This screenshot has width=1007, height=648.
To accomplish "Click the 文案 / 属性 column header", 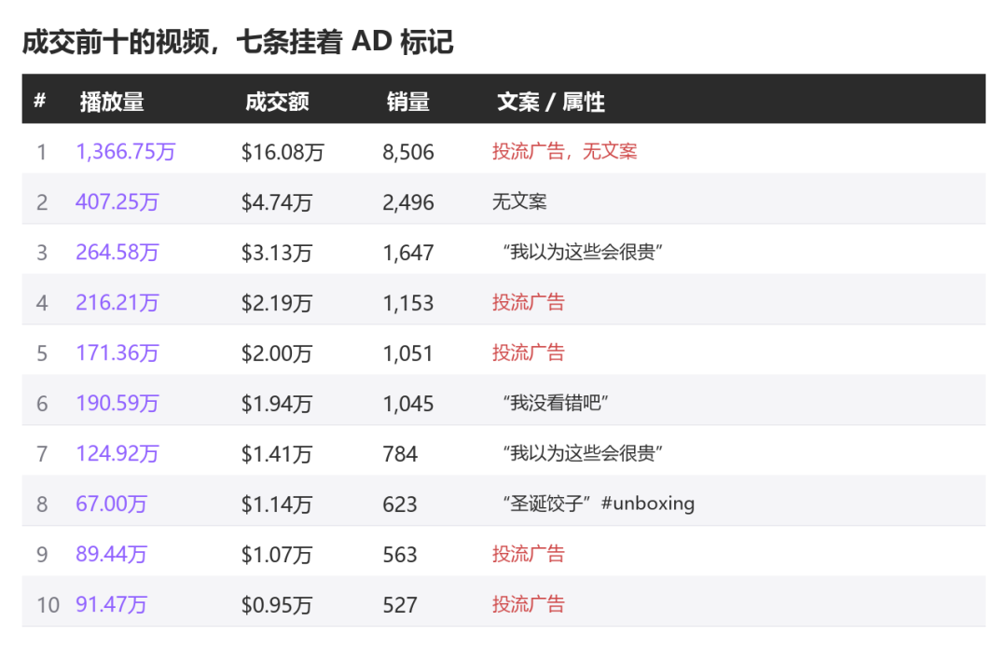I will tap(550, 102).
